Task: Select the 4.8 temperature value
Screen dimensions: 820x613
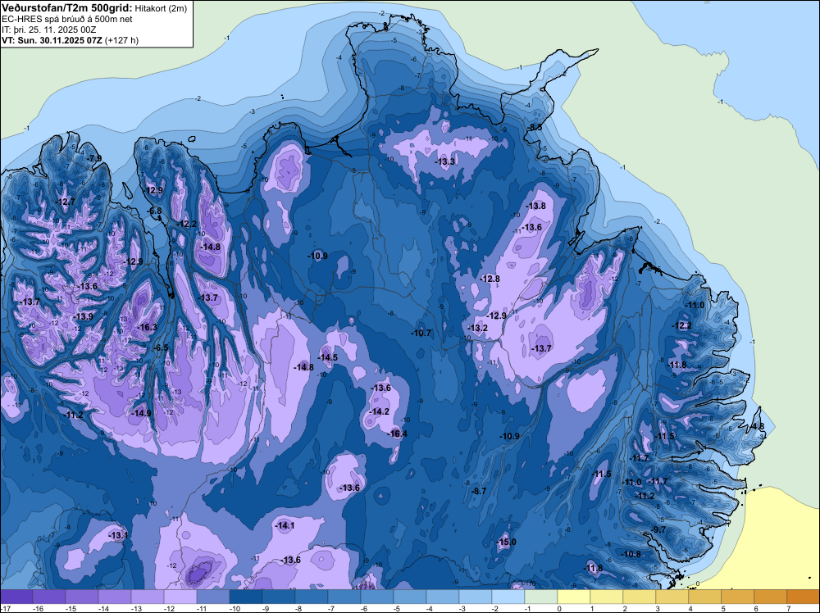Action: point(758,426)
